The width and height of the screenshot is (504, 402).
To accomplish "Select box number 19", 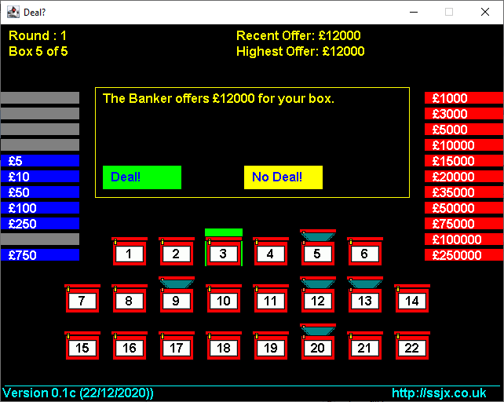I will tap(271, 345).
